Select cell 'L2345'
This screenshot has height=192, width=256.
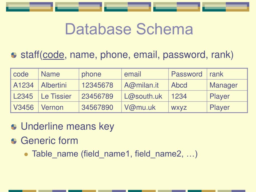point(24,96)
